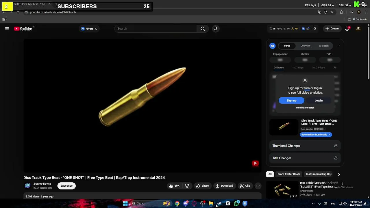Open the YouTube hamburger guide menu
The height and width of the screenshot is (208, 370).
click(7, 29)
